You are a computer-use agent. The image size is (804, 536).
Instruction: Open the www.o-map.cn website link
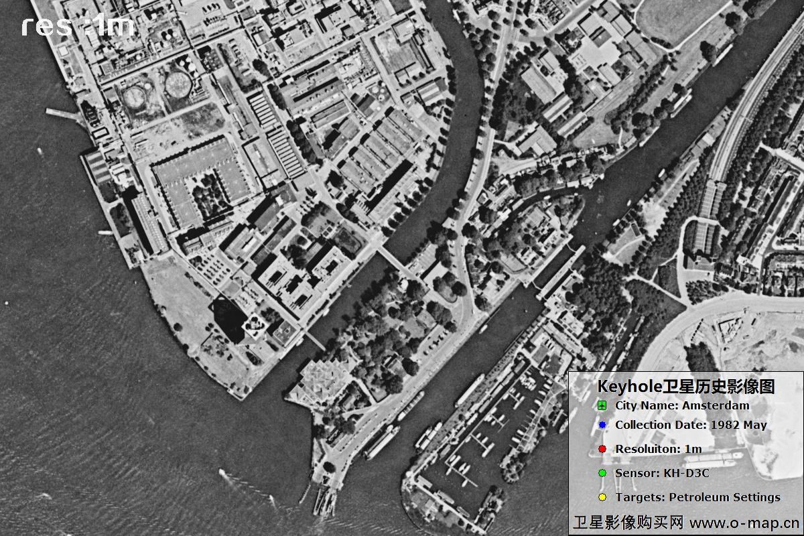click(x=744, y=523)
